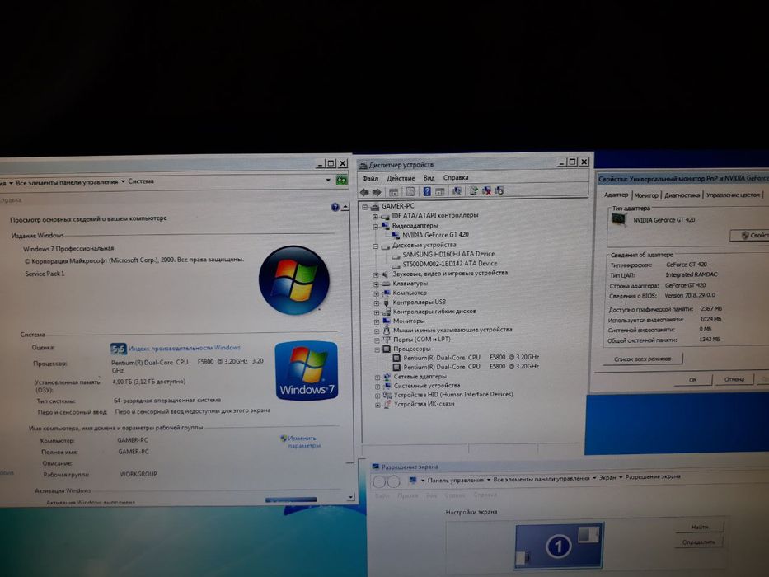Collapse the Видеоадаптеры node
Image resolution: width=769 pixels, height=577 pixels.
pos(375,226)
